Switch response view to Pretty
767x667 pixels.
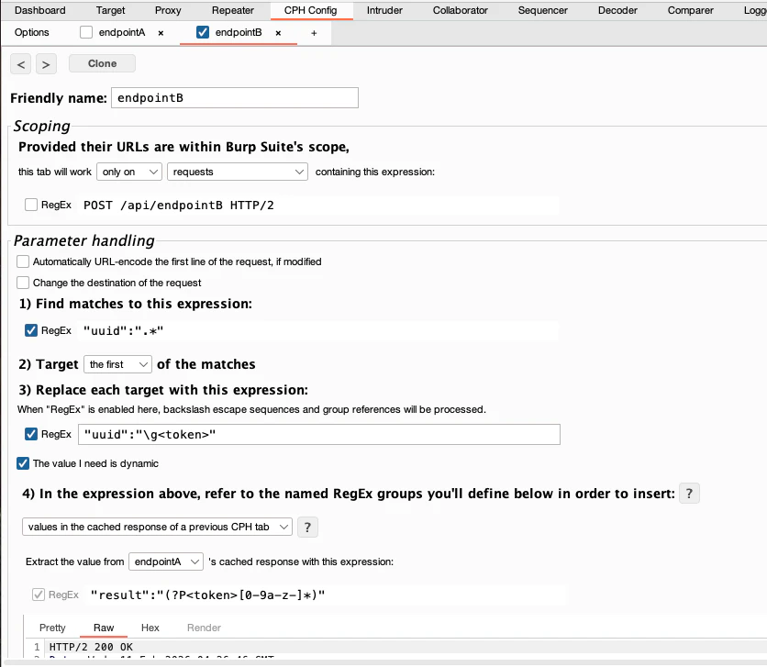point(52,628)
